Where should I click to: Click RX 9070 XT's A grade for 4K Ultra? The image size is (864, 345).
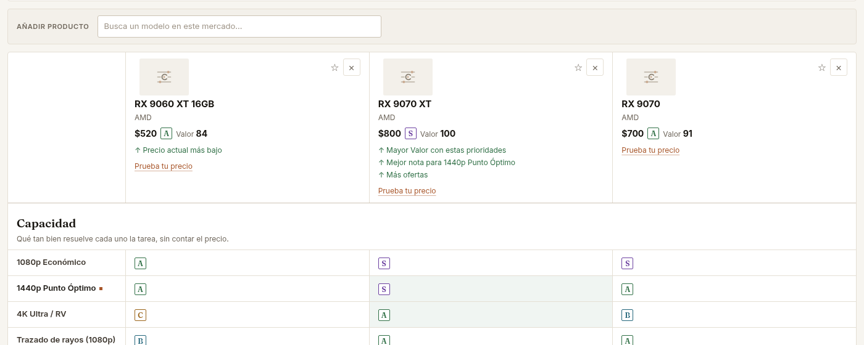pos(384,315)
